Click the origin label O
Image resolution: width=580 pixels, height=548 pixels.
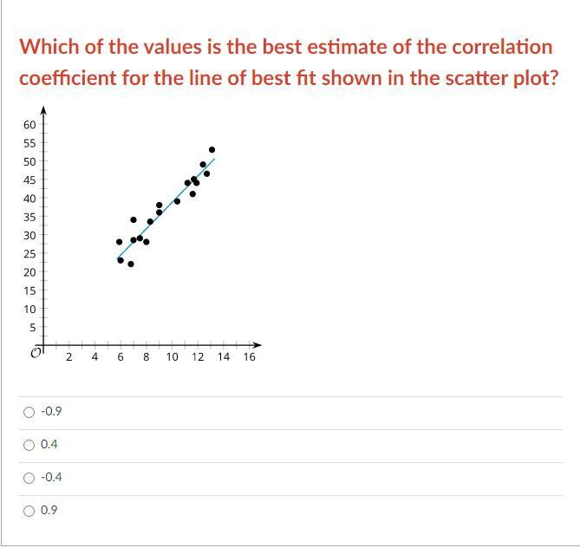click(36, 354)
